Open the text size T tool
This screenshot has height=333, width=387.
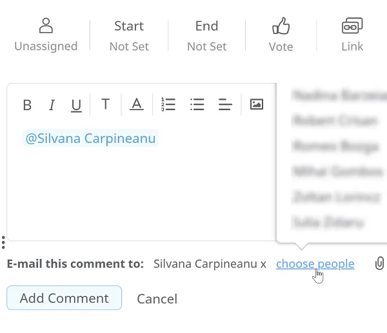click(x=105, y=104)
